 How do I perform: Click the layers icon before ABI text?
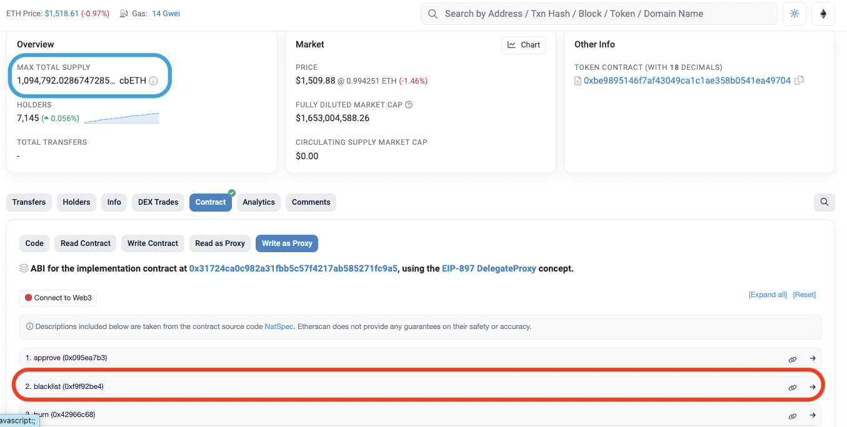[24, 268]
